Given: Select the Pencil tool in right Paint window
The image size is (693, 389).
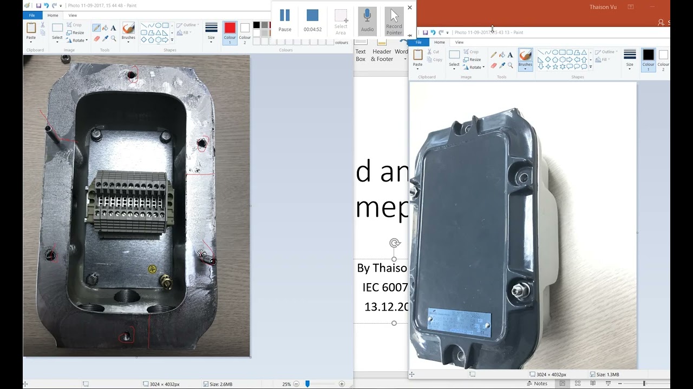Looking at the screenshot, I should [493, 55].
